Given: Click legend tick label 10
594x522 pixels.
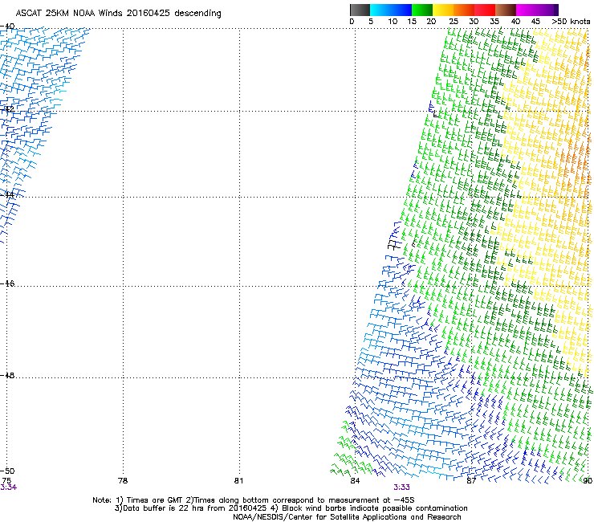Looking at the screenshot, I should tap(393, 22).
